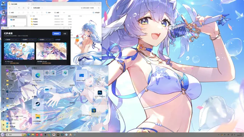
Task: Click the Start button on the taskbar
Action: [3, 135]
